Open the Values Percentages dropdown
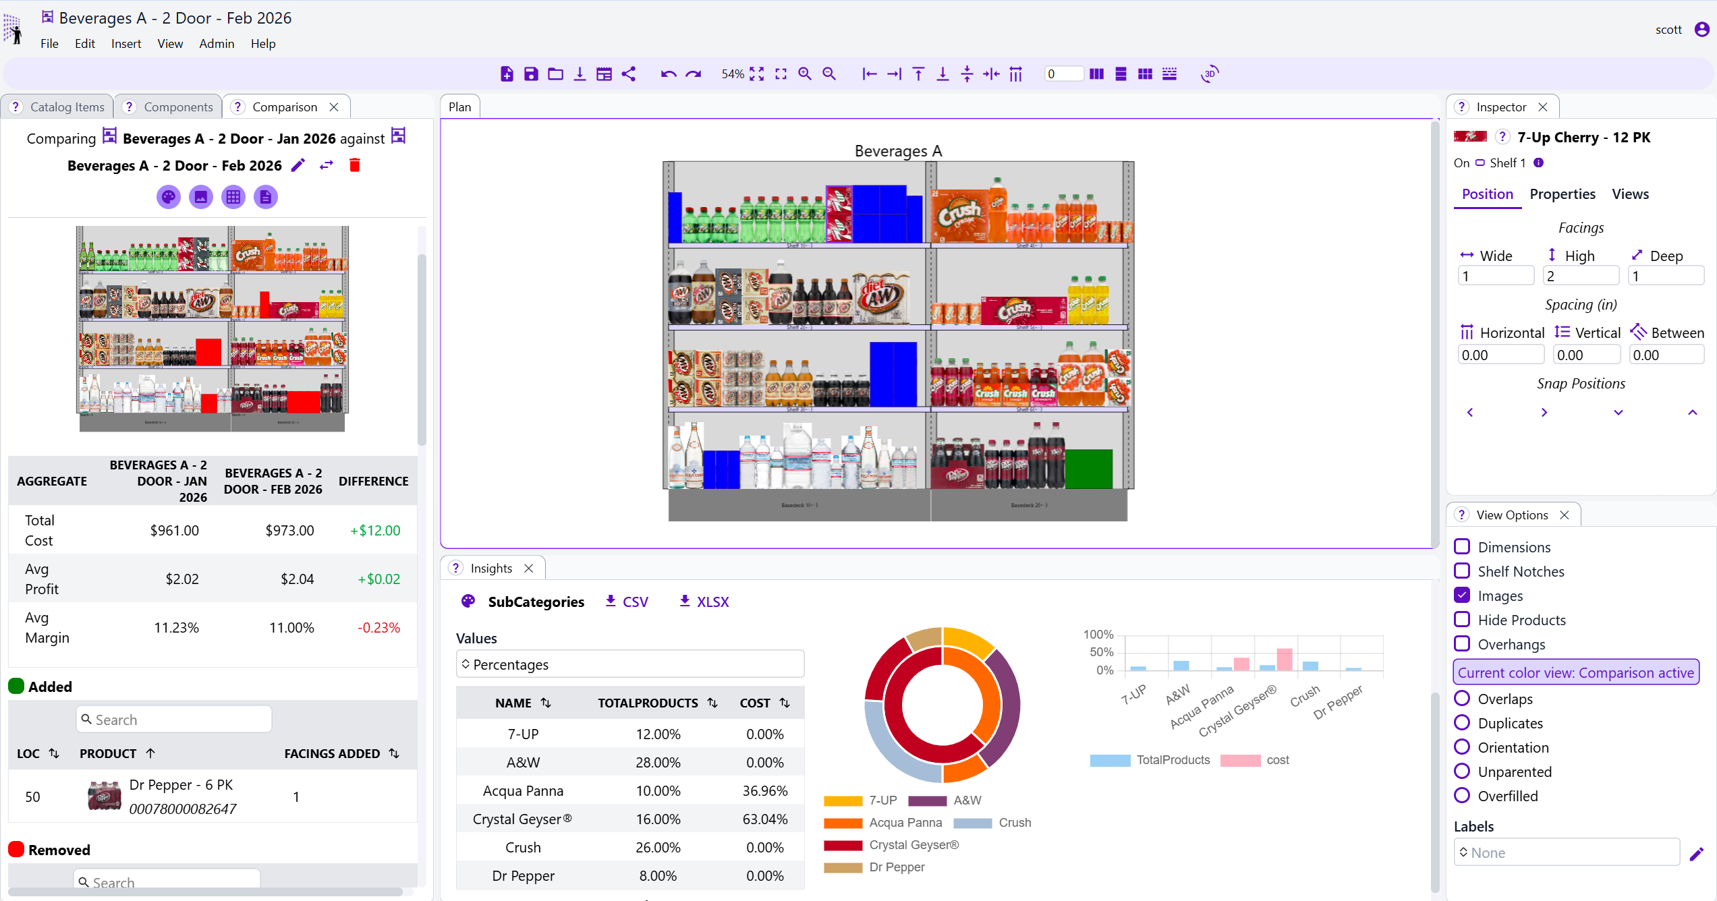Image resolution: width=1717 pixels, height=901 pixels. [x=629, y=664]
